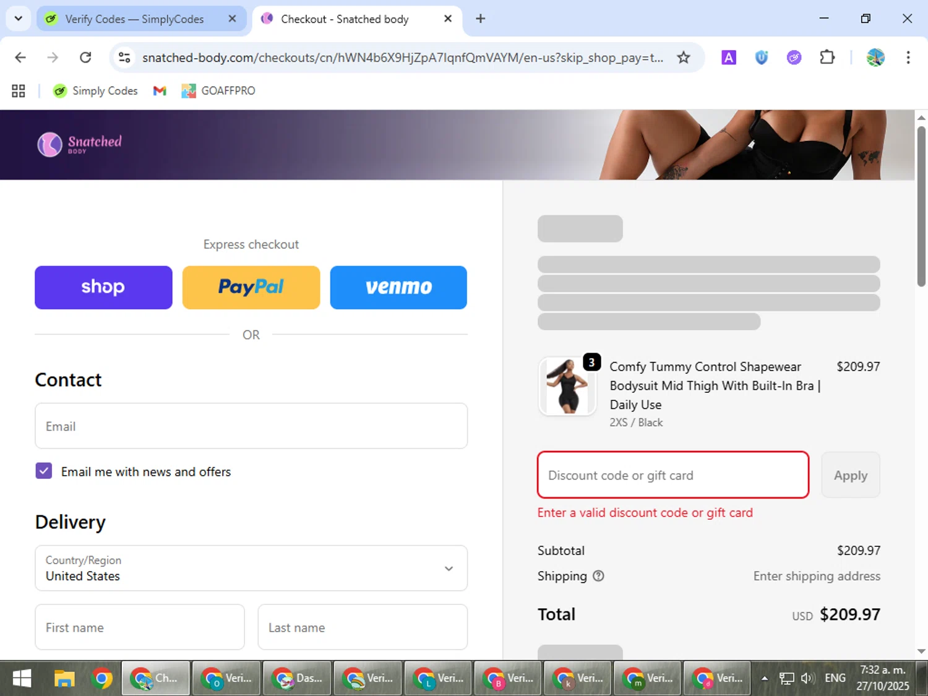Open the Shipping help question icon
This screenshot has width=928, height=696.
coord(598,576)
